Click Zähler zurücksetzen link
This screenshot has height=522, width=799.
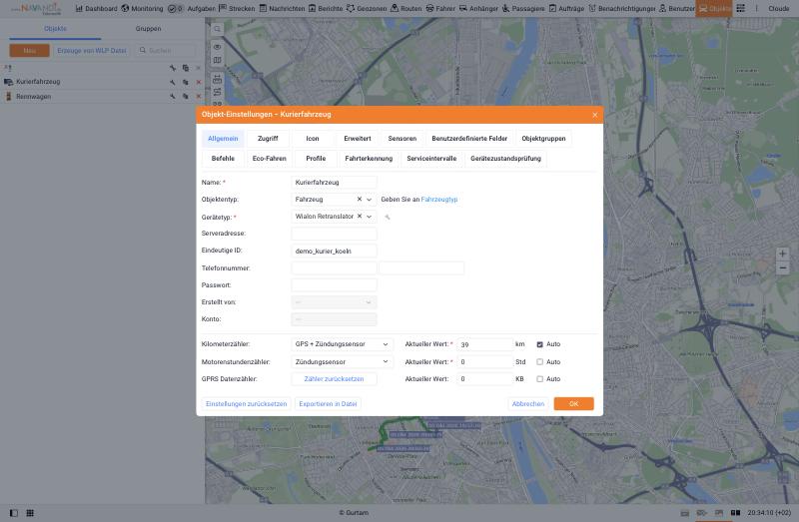334,379
